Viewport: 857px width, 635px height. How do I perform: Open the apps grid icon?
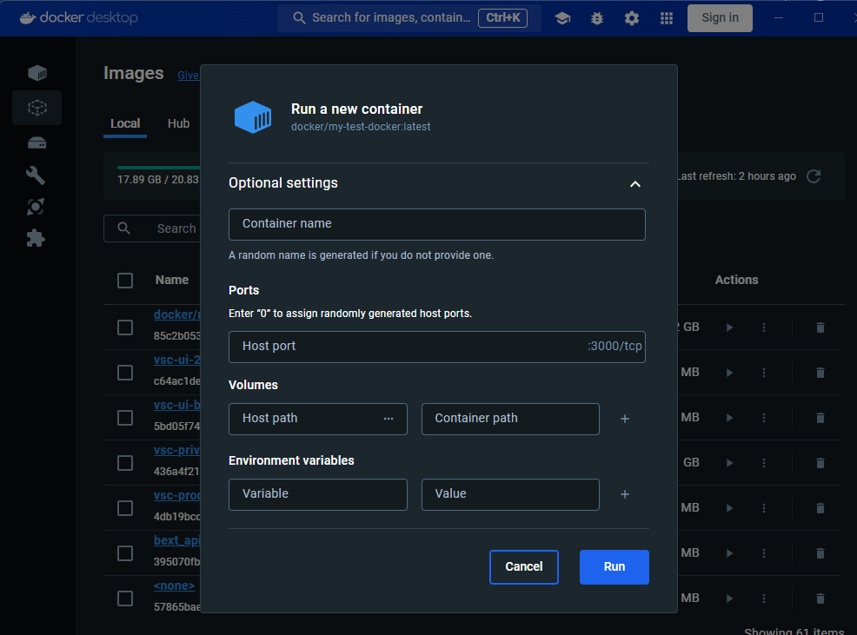(x=667, y=18)
